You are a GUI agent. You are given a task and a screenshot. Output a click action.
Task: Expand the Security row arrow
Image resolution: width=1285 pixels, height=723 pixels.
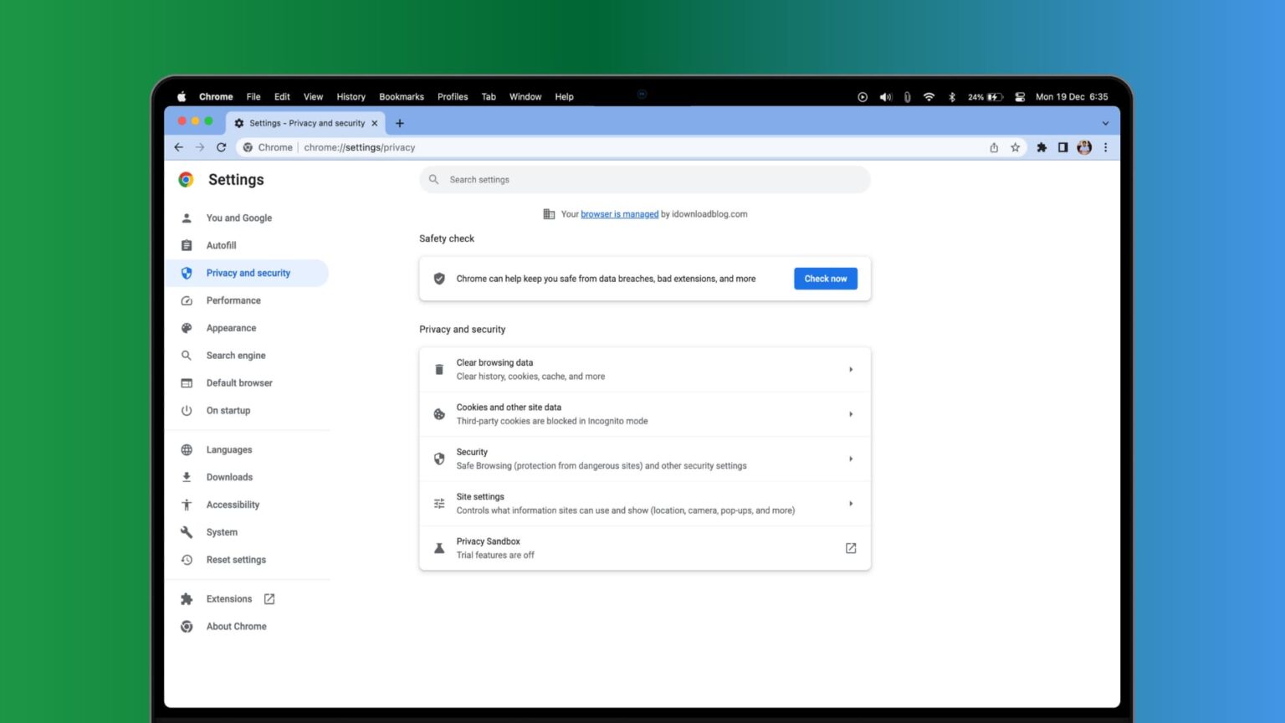851,459
